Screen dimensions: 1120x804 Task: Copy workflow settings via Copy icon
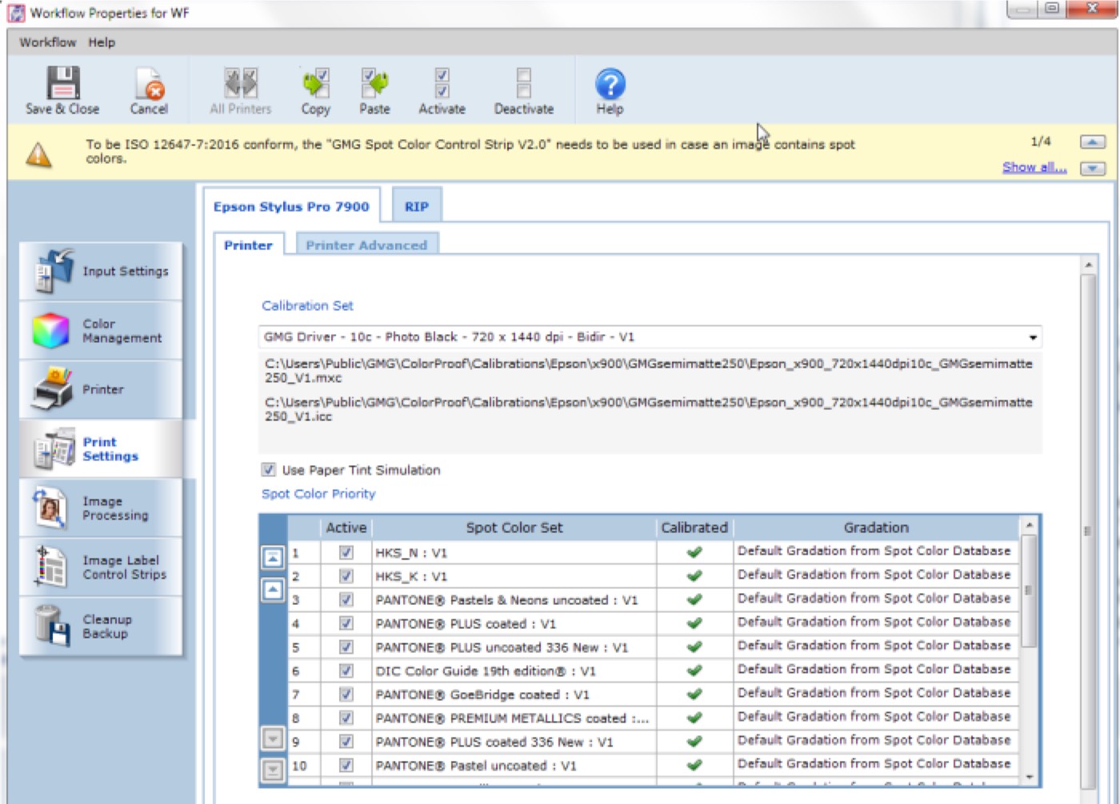[x=315, y=91]
